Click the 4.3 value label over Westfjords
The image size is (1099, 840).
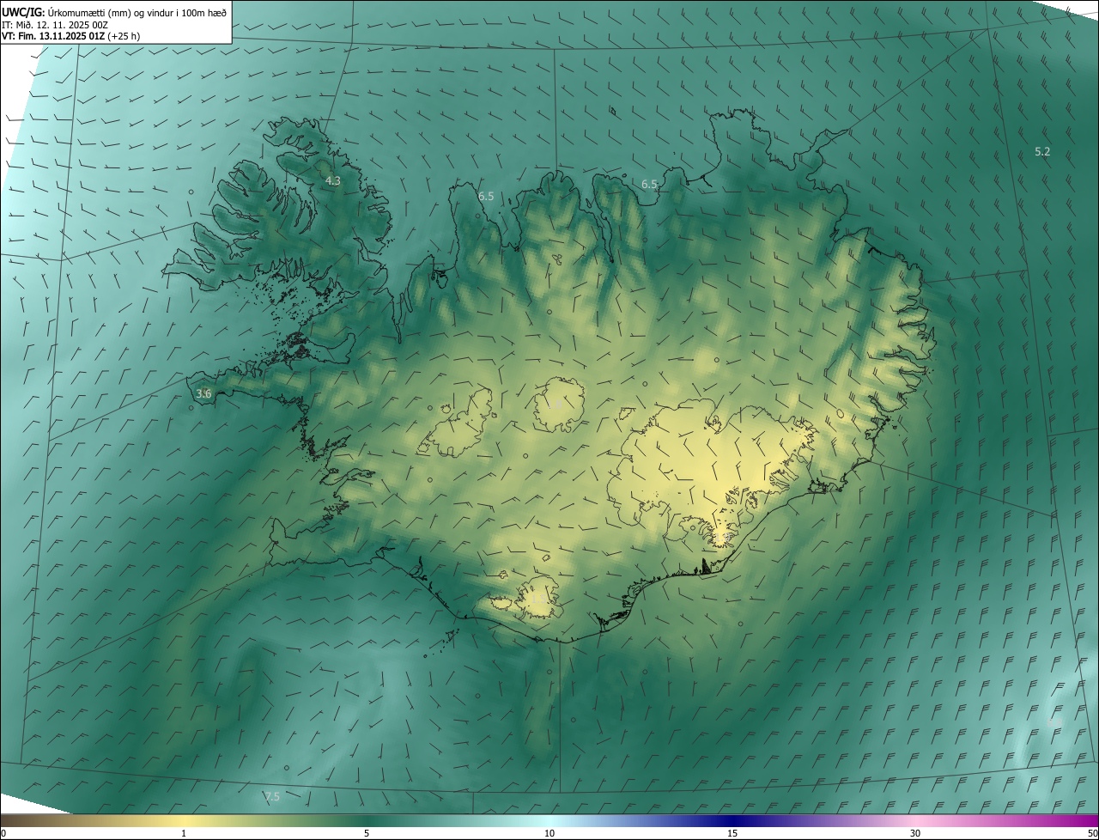pyautogui.click(x=333, y=181)
